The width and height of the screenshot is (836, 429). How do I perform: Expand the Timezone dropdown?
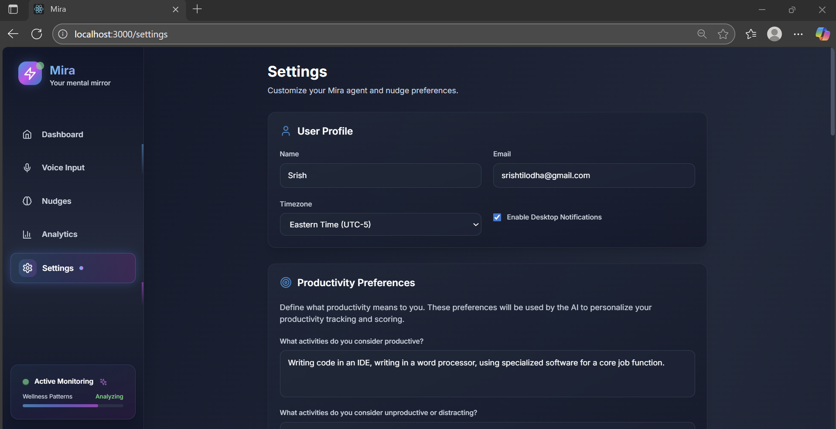380,224
